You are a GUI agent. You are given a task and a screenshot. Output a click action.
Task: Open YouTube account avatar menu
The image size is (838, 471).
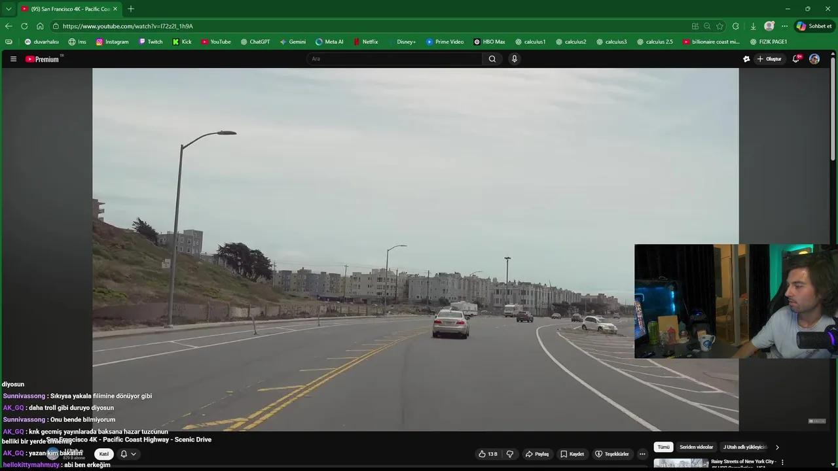click(x=814, y=59)
